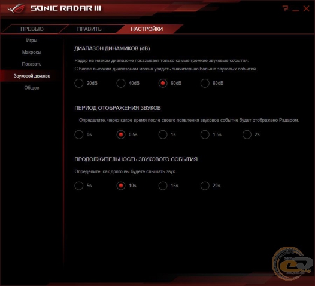
Task: Select the 0.5s display period
Action: point(121,134)
